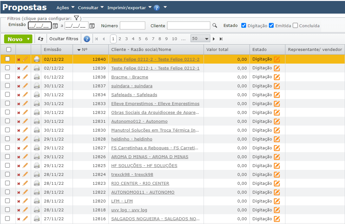Enable the Concluída state checkbox
Image resolution: width=345 pixels, height=224 pixels.
[295, 26]
